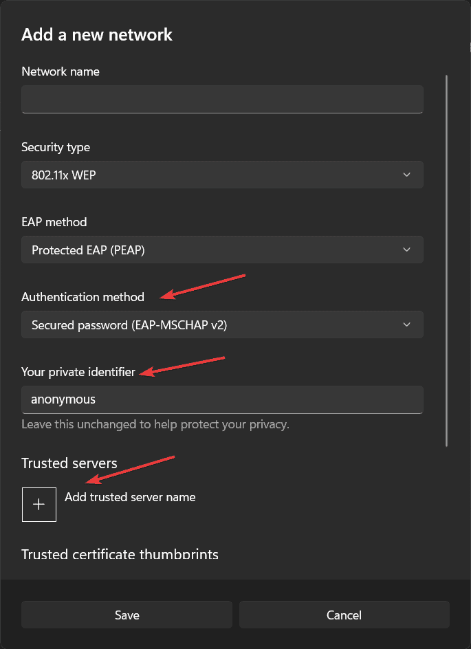Click the Add trusted server name label

pyautogui.click(x=130, y=497)
